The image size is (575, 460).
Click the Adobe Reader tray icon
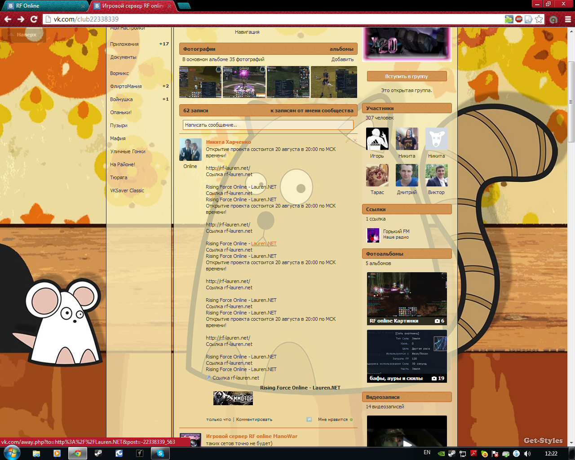click(473, 454)
